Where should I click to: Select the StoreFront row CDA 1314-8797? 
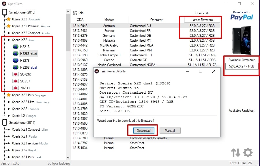pyautogui.click(x=145, y=143)
